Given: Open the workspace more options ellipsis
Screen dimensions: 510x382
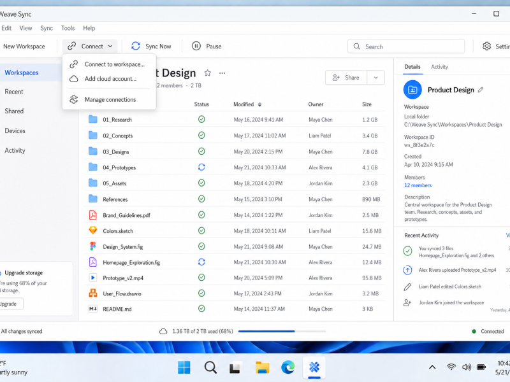Looking at the screenshot, I should [x=222, y=73].
